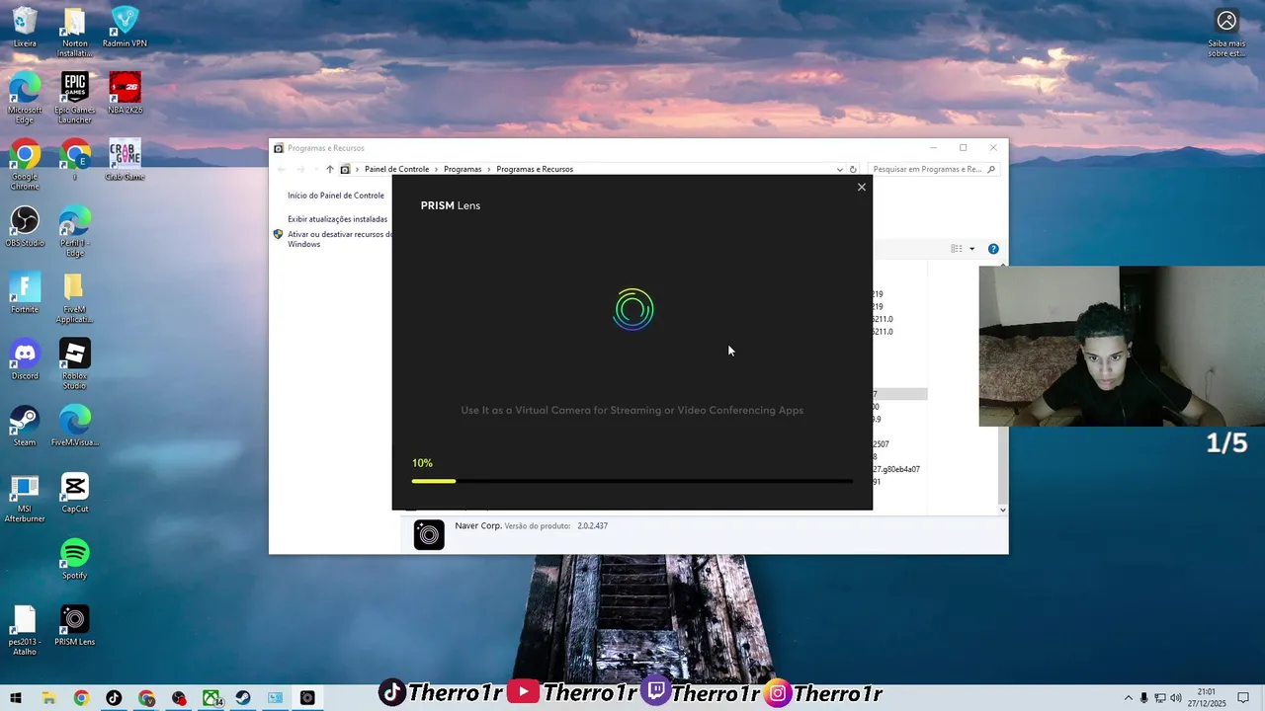The image size is (1265, 711).
Task: Click the PRISM Lens installer progress bar
Action: point(632,481)
